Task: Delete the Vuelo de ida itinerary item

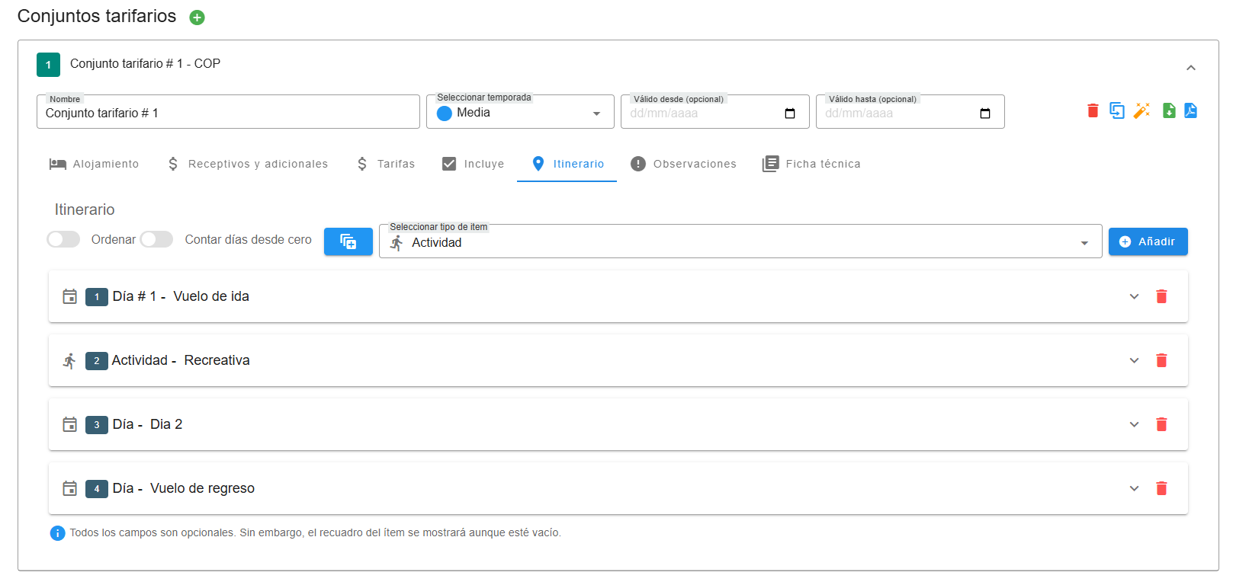Action: pos(1161,296)
